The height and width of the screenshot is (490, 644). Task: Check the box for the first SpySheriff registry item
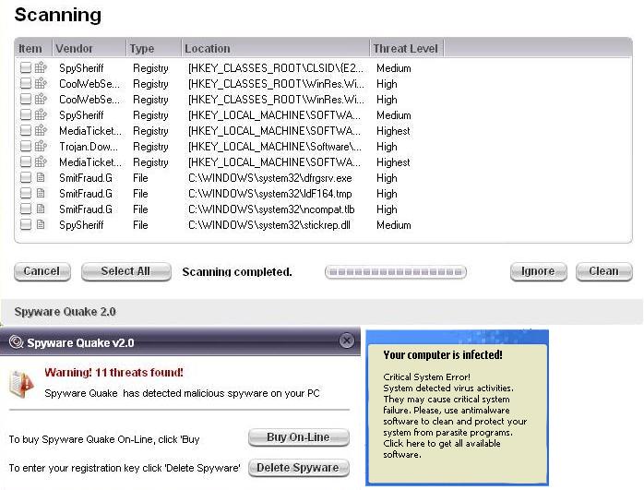(26, 67)
